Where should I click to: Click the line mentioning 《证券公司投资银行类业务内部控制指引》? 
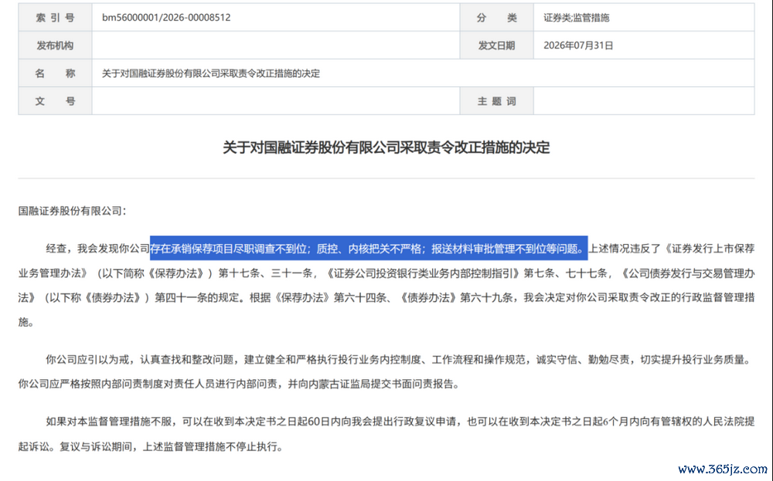coord(386,273)
